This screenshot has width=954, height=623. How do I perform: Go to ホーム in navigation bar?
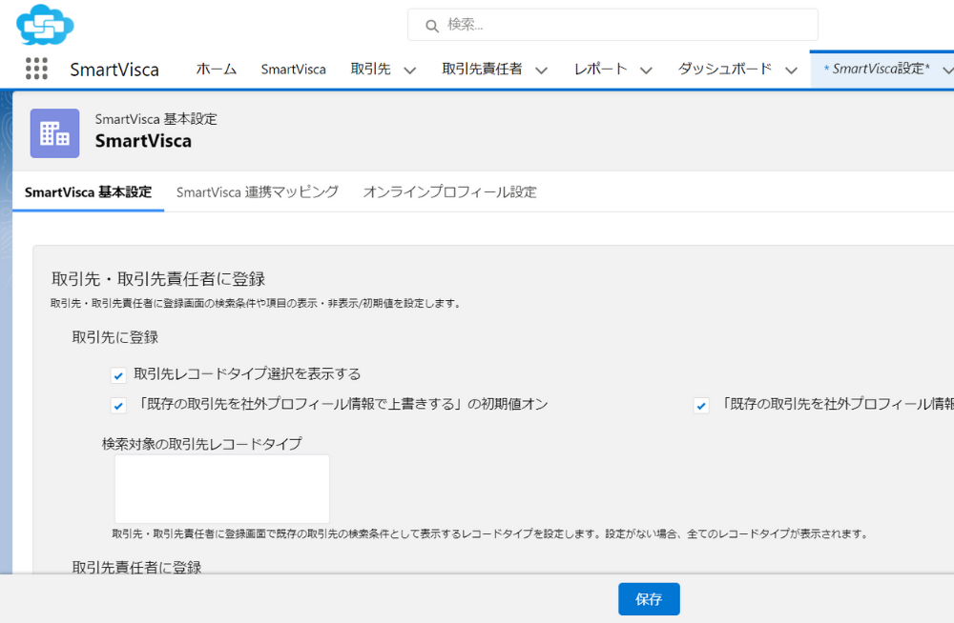(x=217, y=69)
